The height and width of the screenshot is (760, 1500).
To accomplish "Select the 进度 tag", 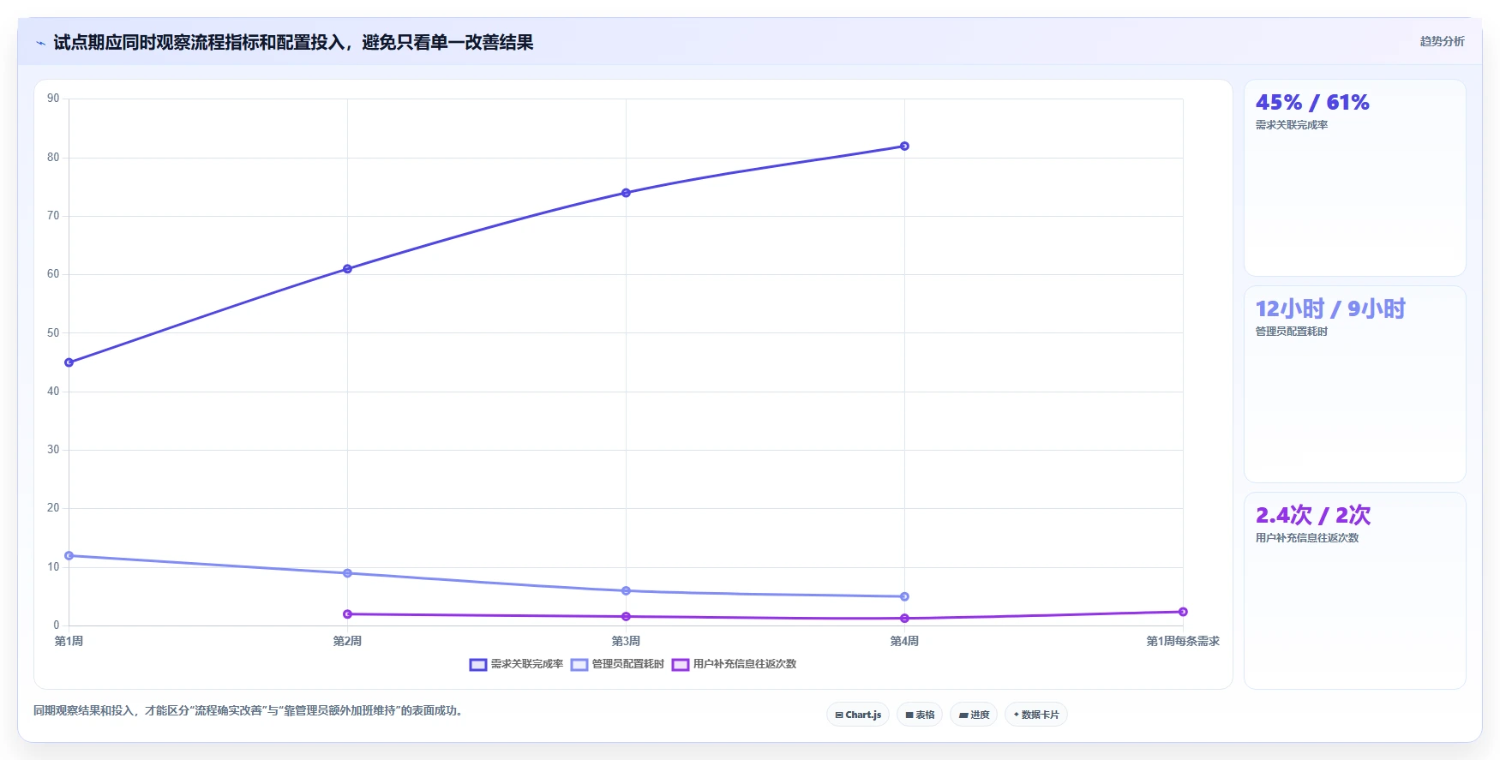I will pyautogui.click(x=974, y=715).
